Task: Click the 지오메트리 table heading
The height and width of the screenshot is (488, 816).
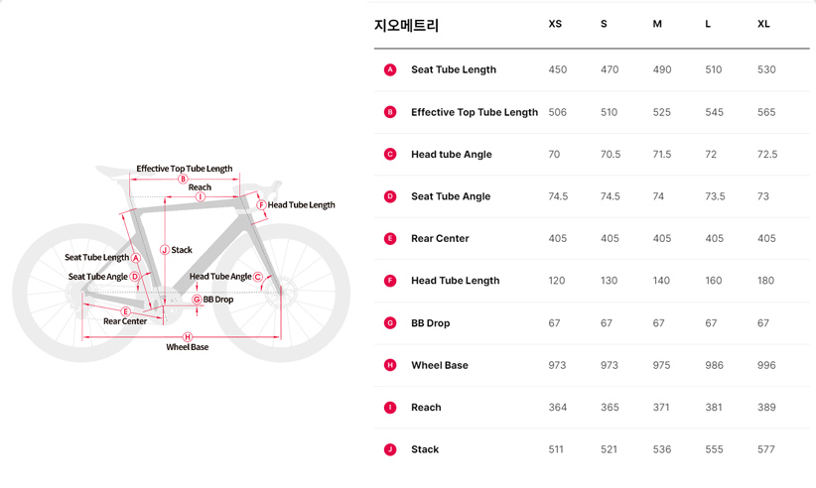Action: click(x=406, y=25)
